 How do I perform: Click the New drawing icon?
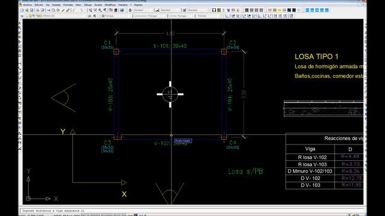coord(22,10)
